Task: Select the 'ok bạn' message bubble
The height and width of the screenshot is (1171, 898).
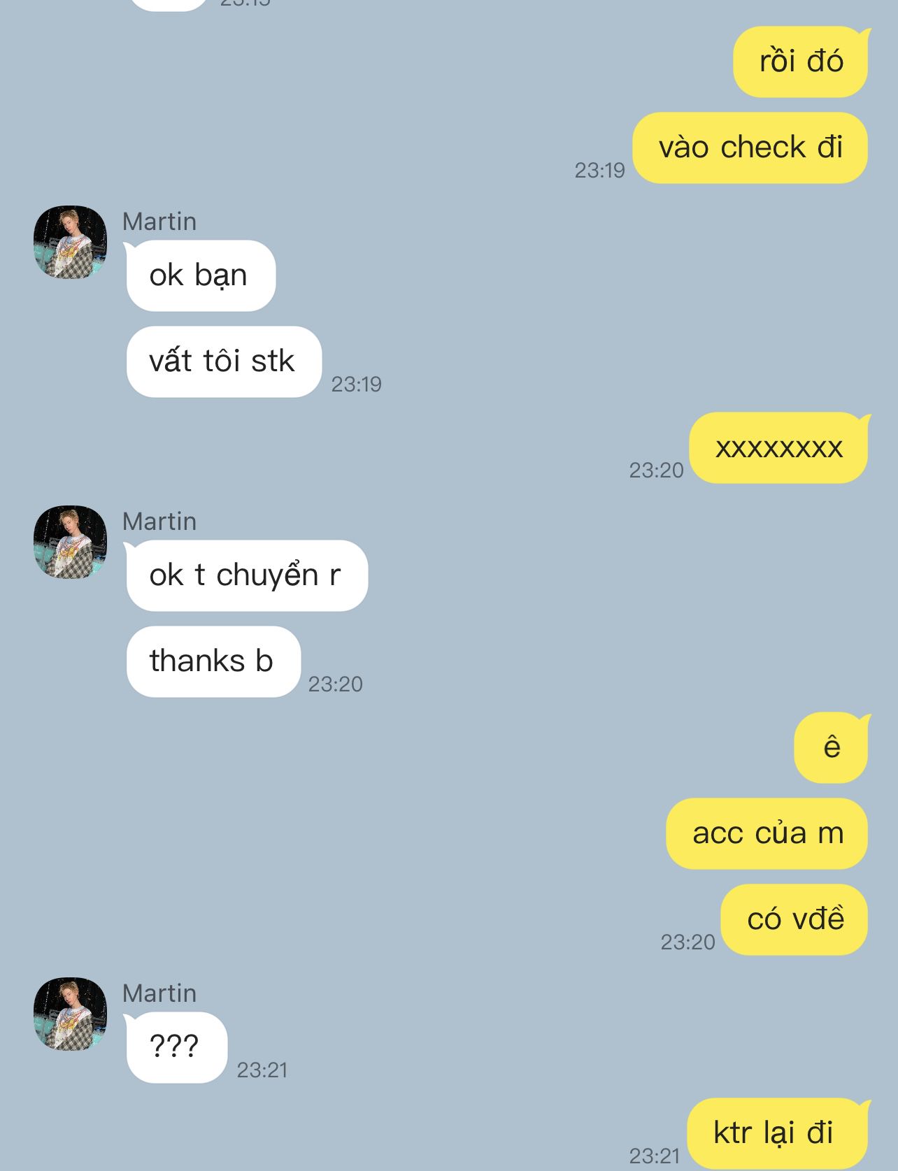Action: 200,275
